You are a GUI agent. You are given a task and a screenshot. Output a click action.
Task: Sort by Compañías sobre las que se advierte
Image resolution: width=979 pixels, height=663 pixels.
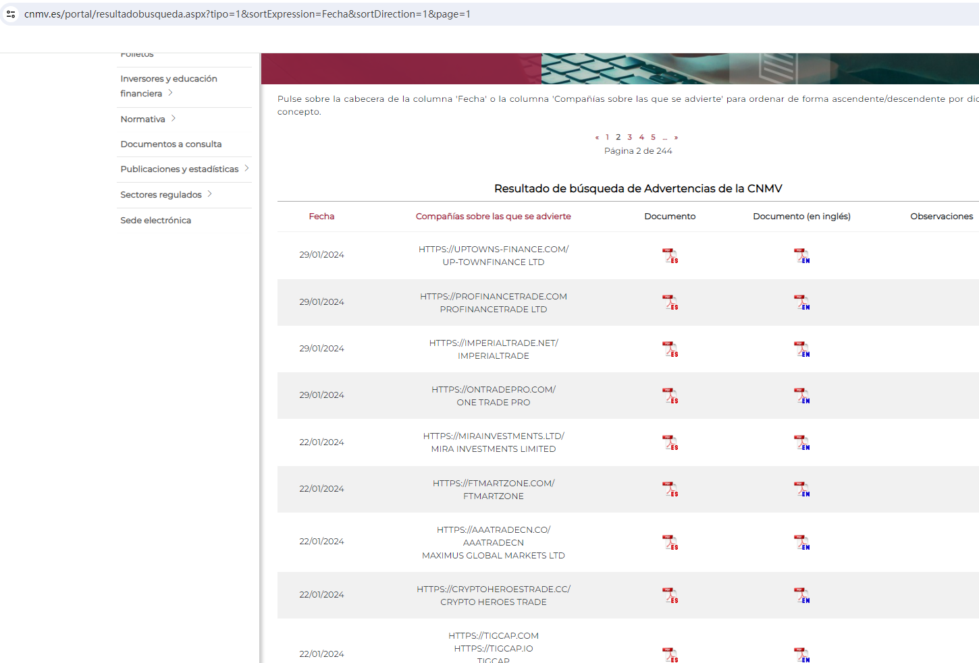(x=494, y=217)
